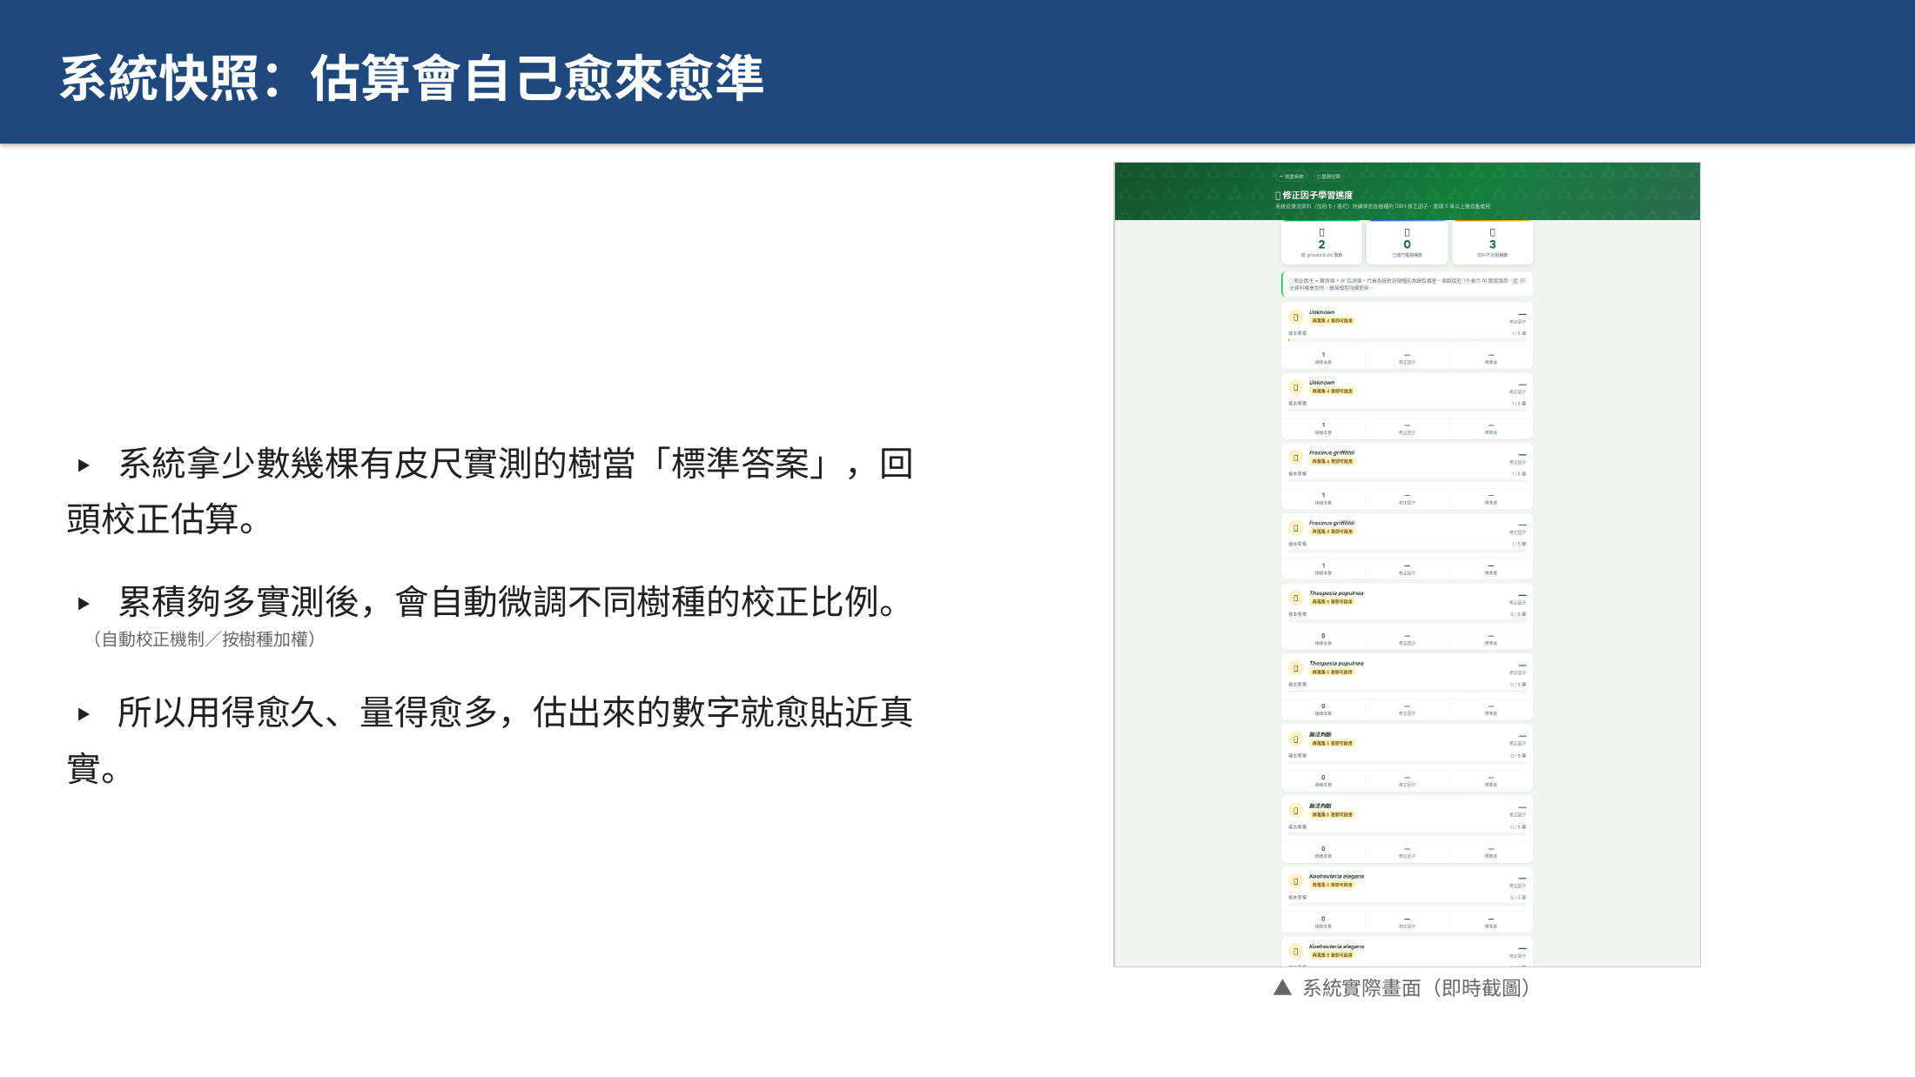
Task: Click the second Fraxinus griffithii card icon
Action: 1295,528
